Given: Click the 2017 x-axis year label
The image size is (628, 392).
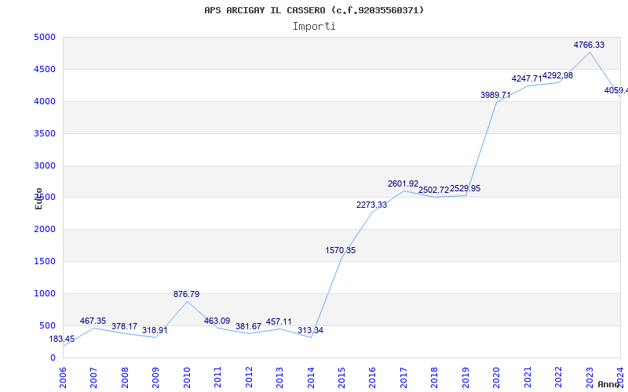Looking at the screenshot, I should click(x=404, y=377).
